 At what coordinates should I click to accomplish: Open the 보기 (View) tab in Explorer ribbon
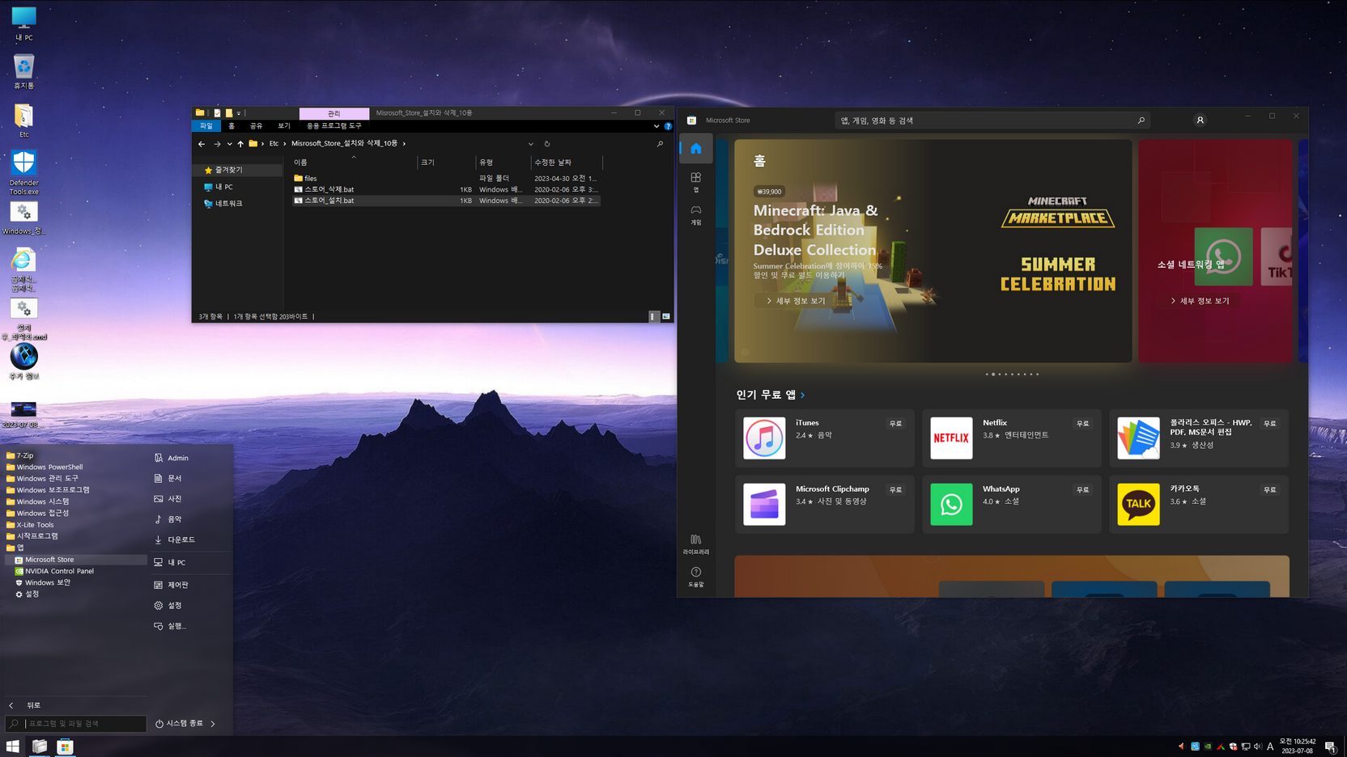(x=283, y=126)
